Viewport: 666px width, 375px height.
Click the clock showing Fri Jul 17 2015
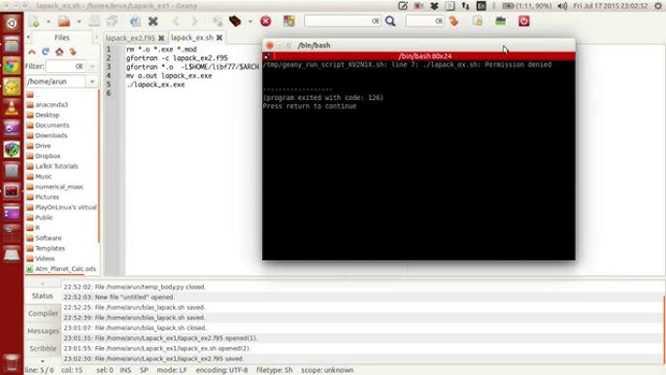tap(611, 6)
